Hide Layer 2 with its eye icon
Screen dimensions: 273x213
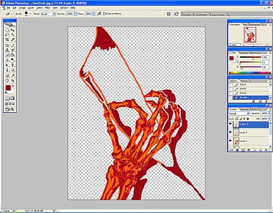pos(231,141)
